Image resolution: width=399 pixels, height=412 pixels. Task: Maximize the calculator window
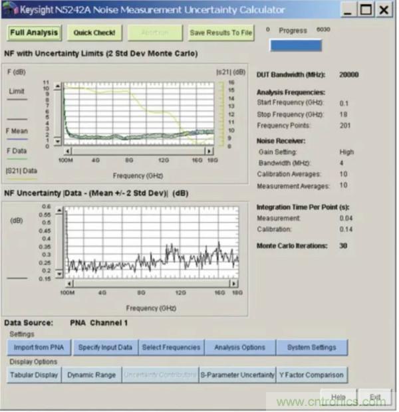366,10
